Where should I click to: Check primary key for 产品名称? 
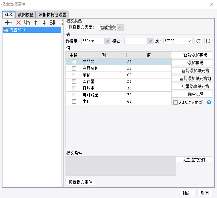tap(74, 68)
